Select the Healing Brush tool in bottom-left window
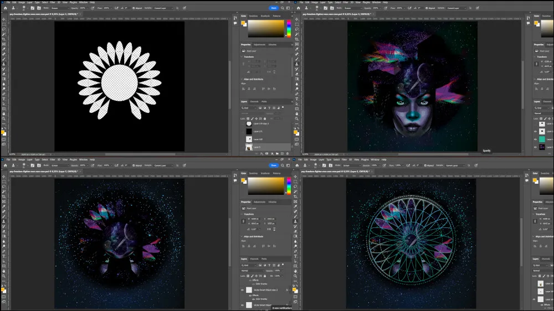554x311 pixels. 4,211
